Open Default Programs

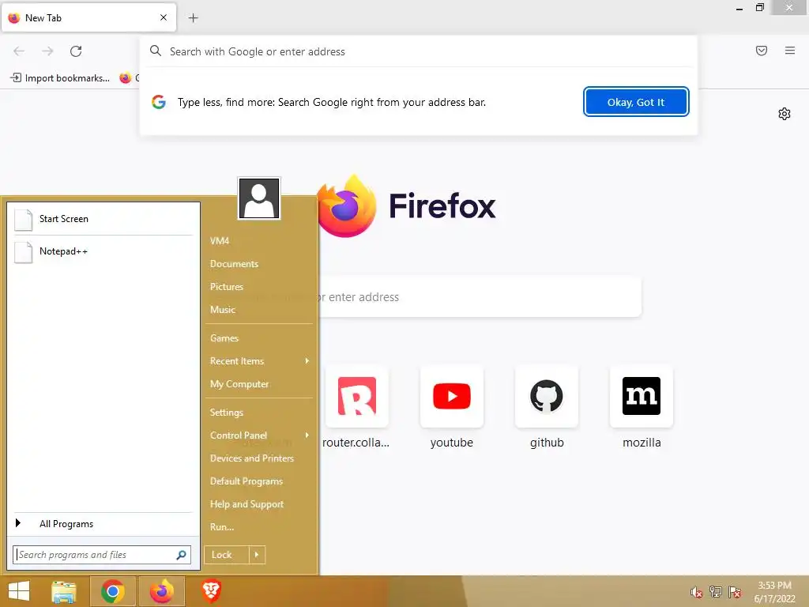tap(246, 481)
